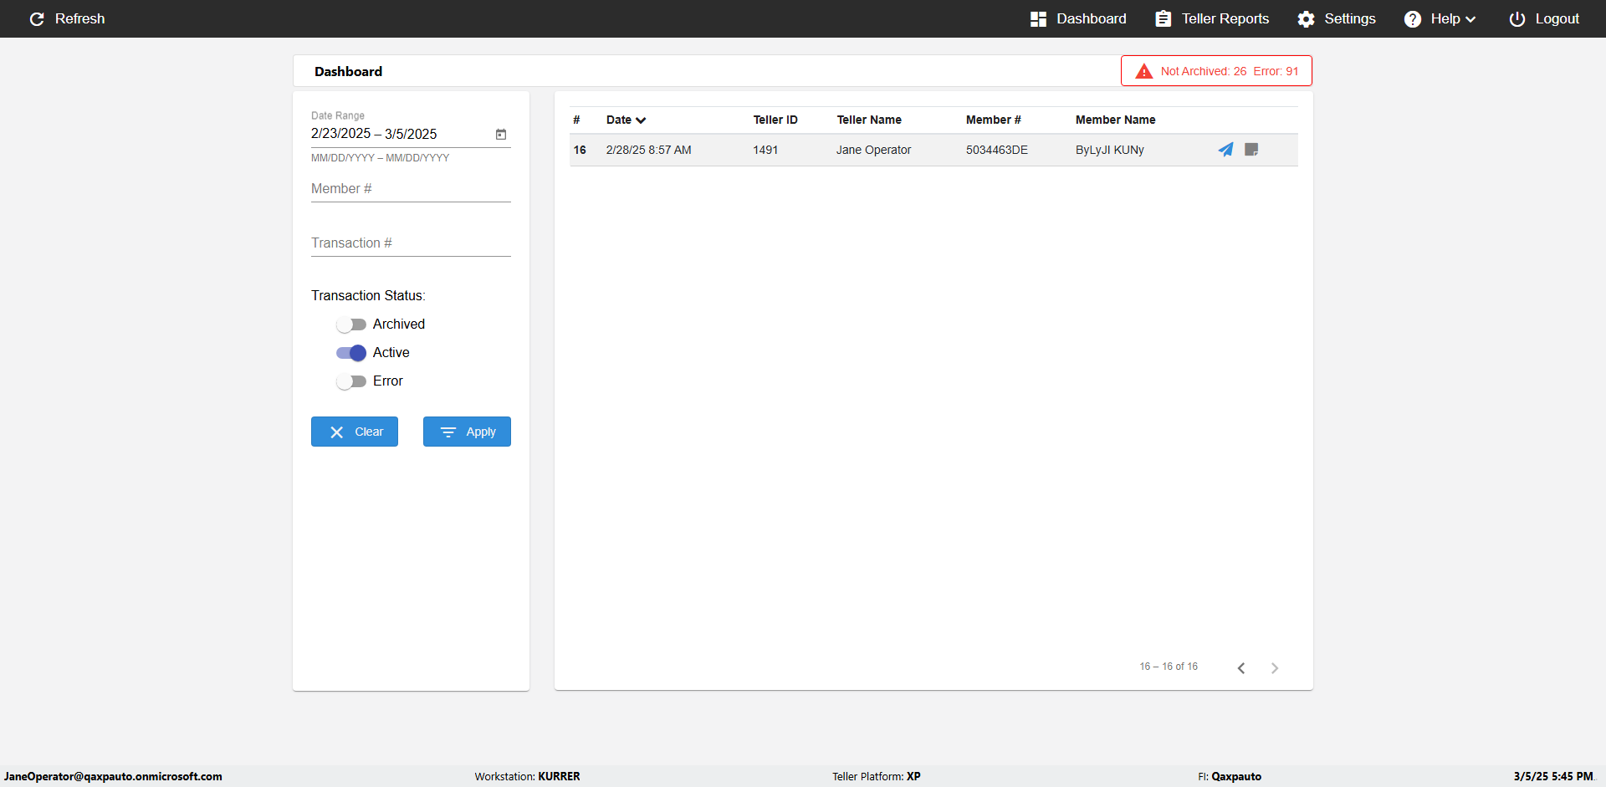This screenshot has width=1606, height=787.
Task: Click the 3/5/25 5:45 PM timestamp
Action: pos(1553,776)
